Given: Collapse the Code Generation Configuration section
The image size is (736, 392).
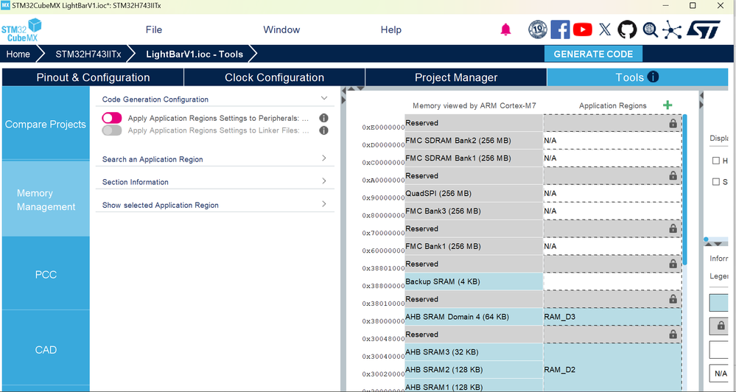Looking at the screenshot, I should tap(324, 99).
